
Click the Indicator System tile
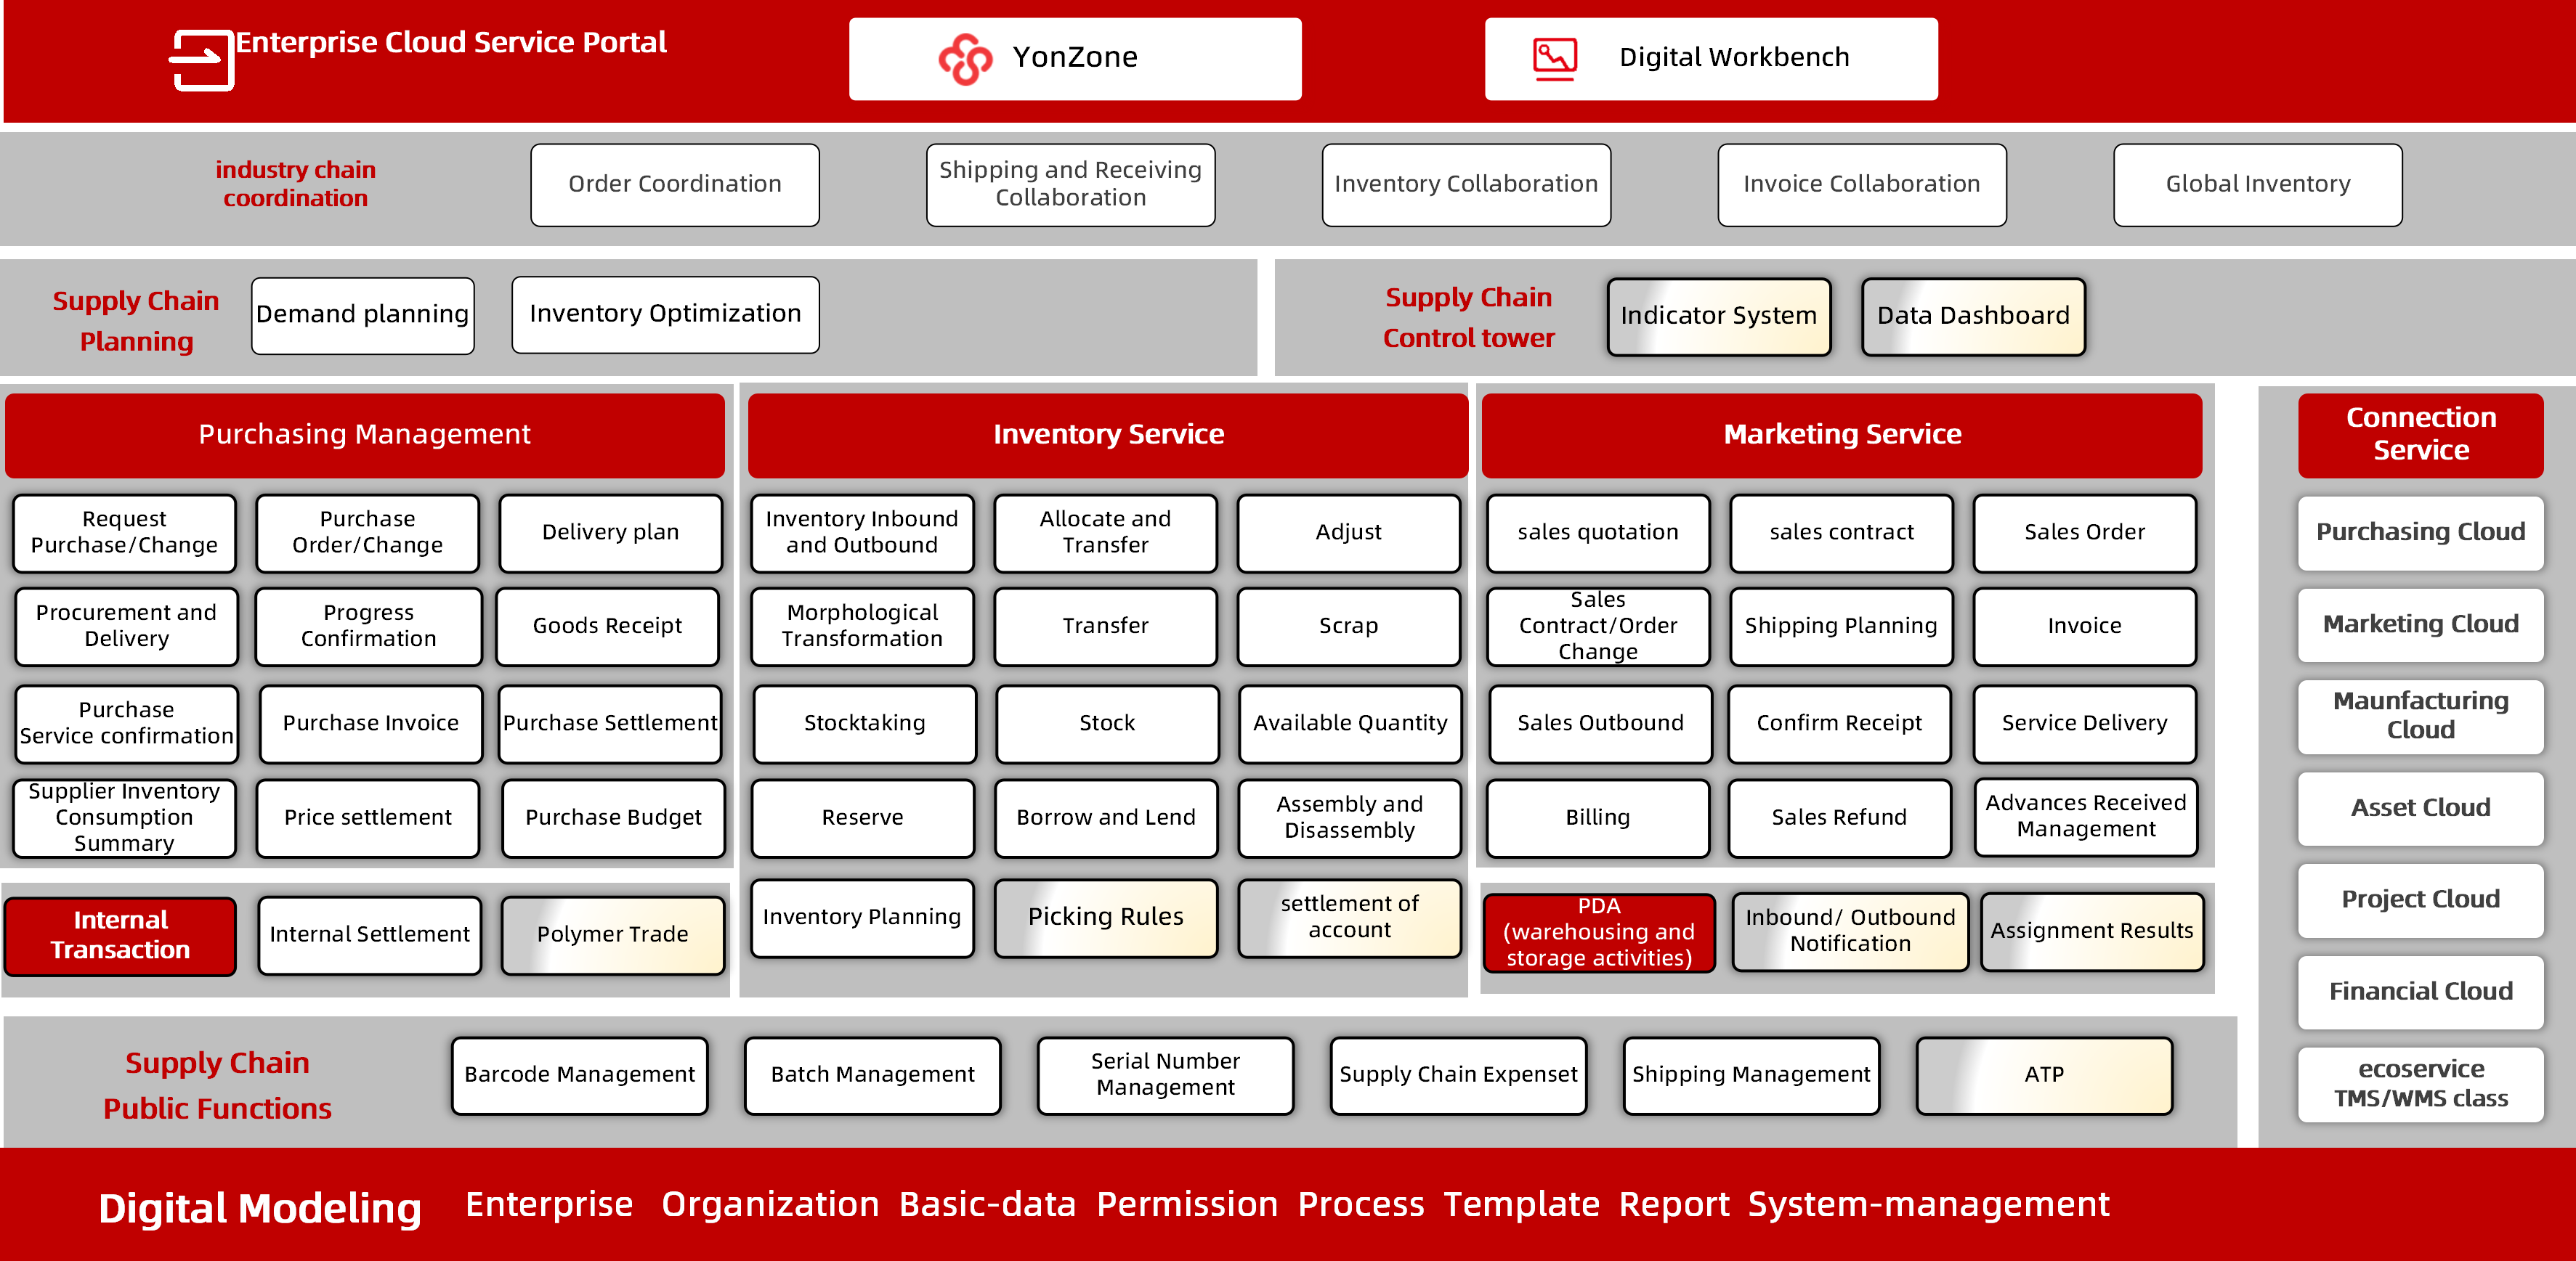1717,317
